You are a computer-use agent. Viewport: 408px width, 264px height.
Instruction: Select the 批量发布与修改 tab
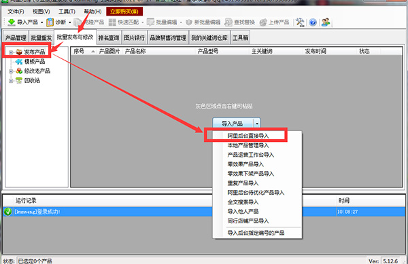(75, 37)
